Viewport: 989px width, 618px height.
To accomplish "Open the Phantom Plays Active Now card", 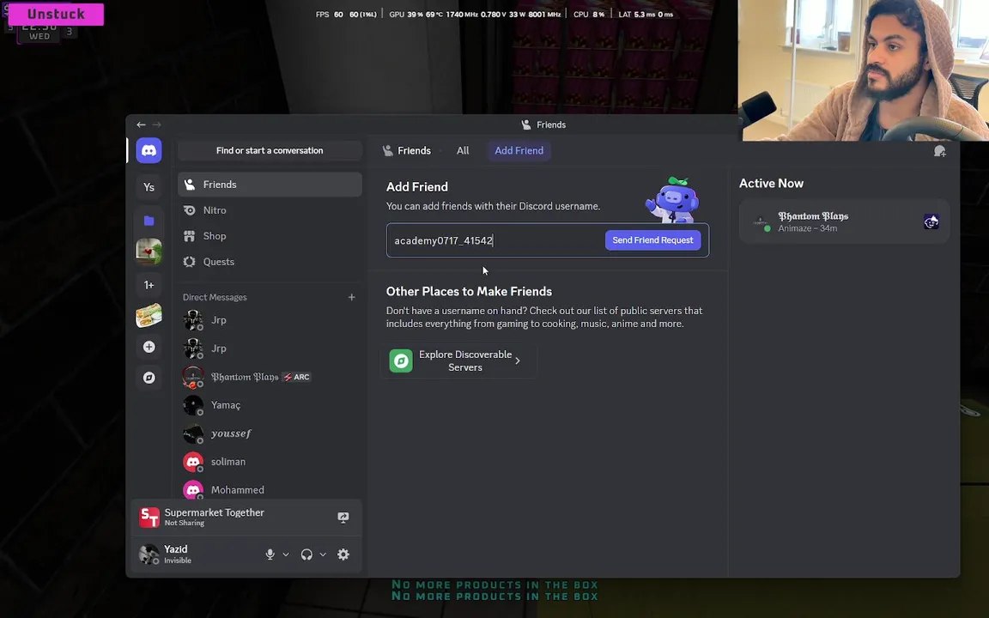I will pos(844,222).
